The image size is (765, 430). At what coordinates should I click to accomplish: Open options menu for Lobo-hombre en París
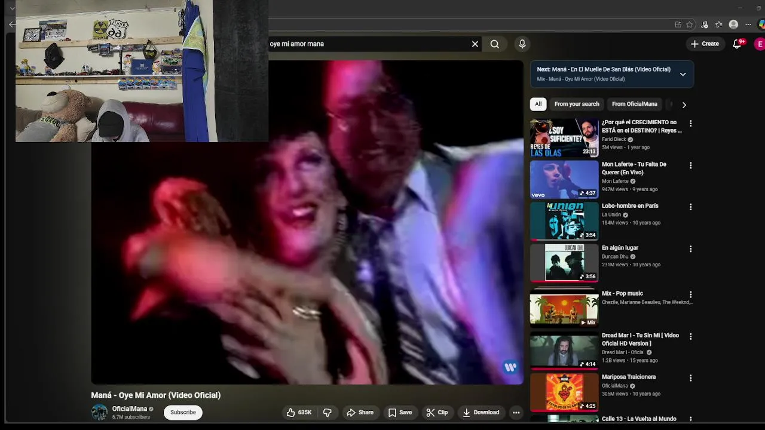690,207
